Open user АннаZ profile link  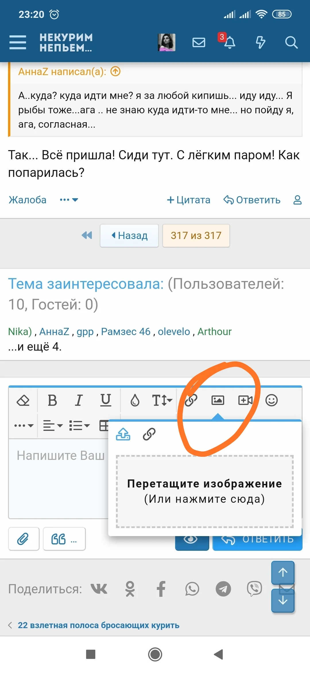54,332
